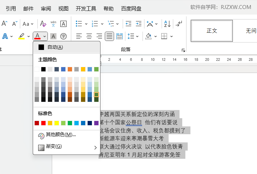Pick standard red color swatch
Viewport: 257px width, 174px height.
pyautogui.click(x=44, y=123)
